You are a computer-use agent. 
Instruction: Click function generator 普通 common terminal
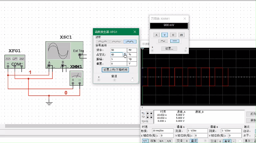tap(115, 80)
